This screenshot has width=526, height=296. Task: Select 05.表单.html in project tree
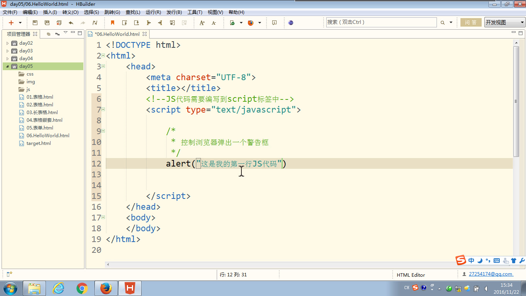40,128
